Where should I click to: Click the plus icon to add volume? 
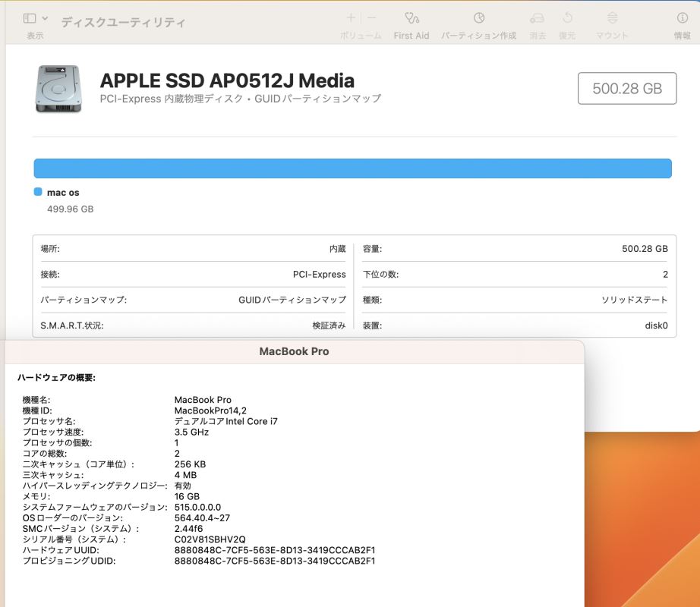click(350, 17)
